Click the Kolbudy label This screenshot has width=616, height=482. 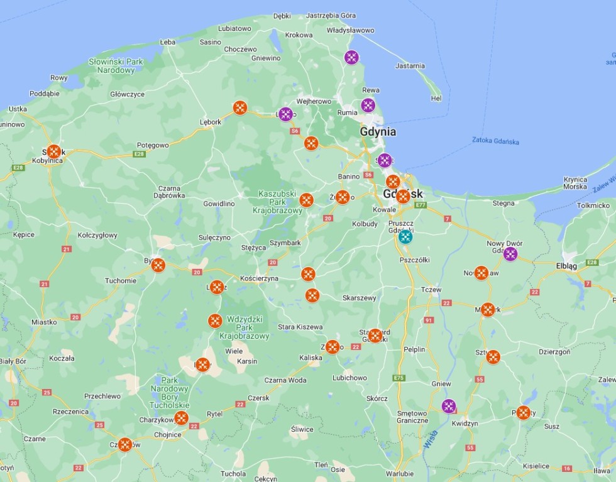tap(365, 224)
